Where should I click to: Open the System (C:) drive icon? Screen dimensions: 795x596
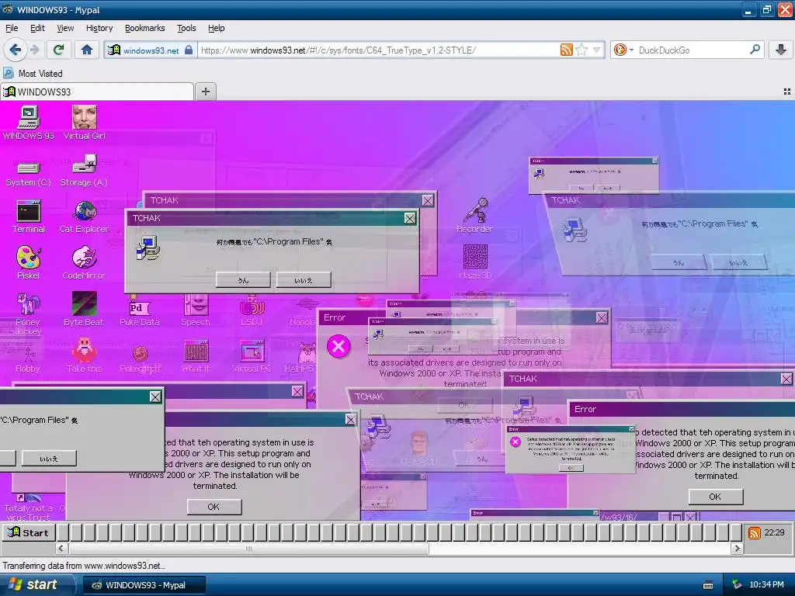29,172
